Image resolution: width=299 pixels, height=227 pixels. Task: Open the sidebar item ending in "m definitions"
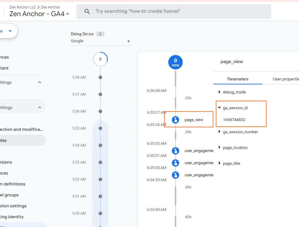(13, 184)
